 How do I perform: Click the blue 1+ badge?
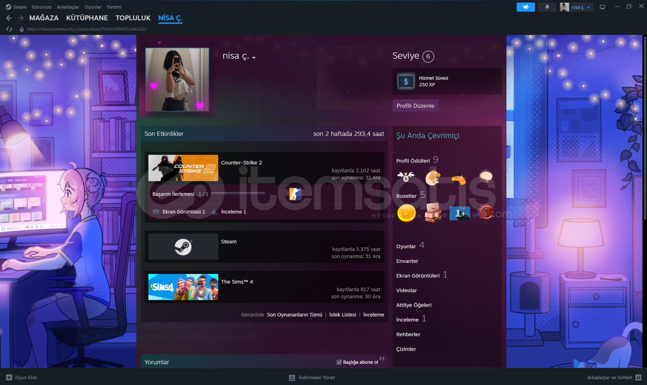coord(460,213)
